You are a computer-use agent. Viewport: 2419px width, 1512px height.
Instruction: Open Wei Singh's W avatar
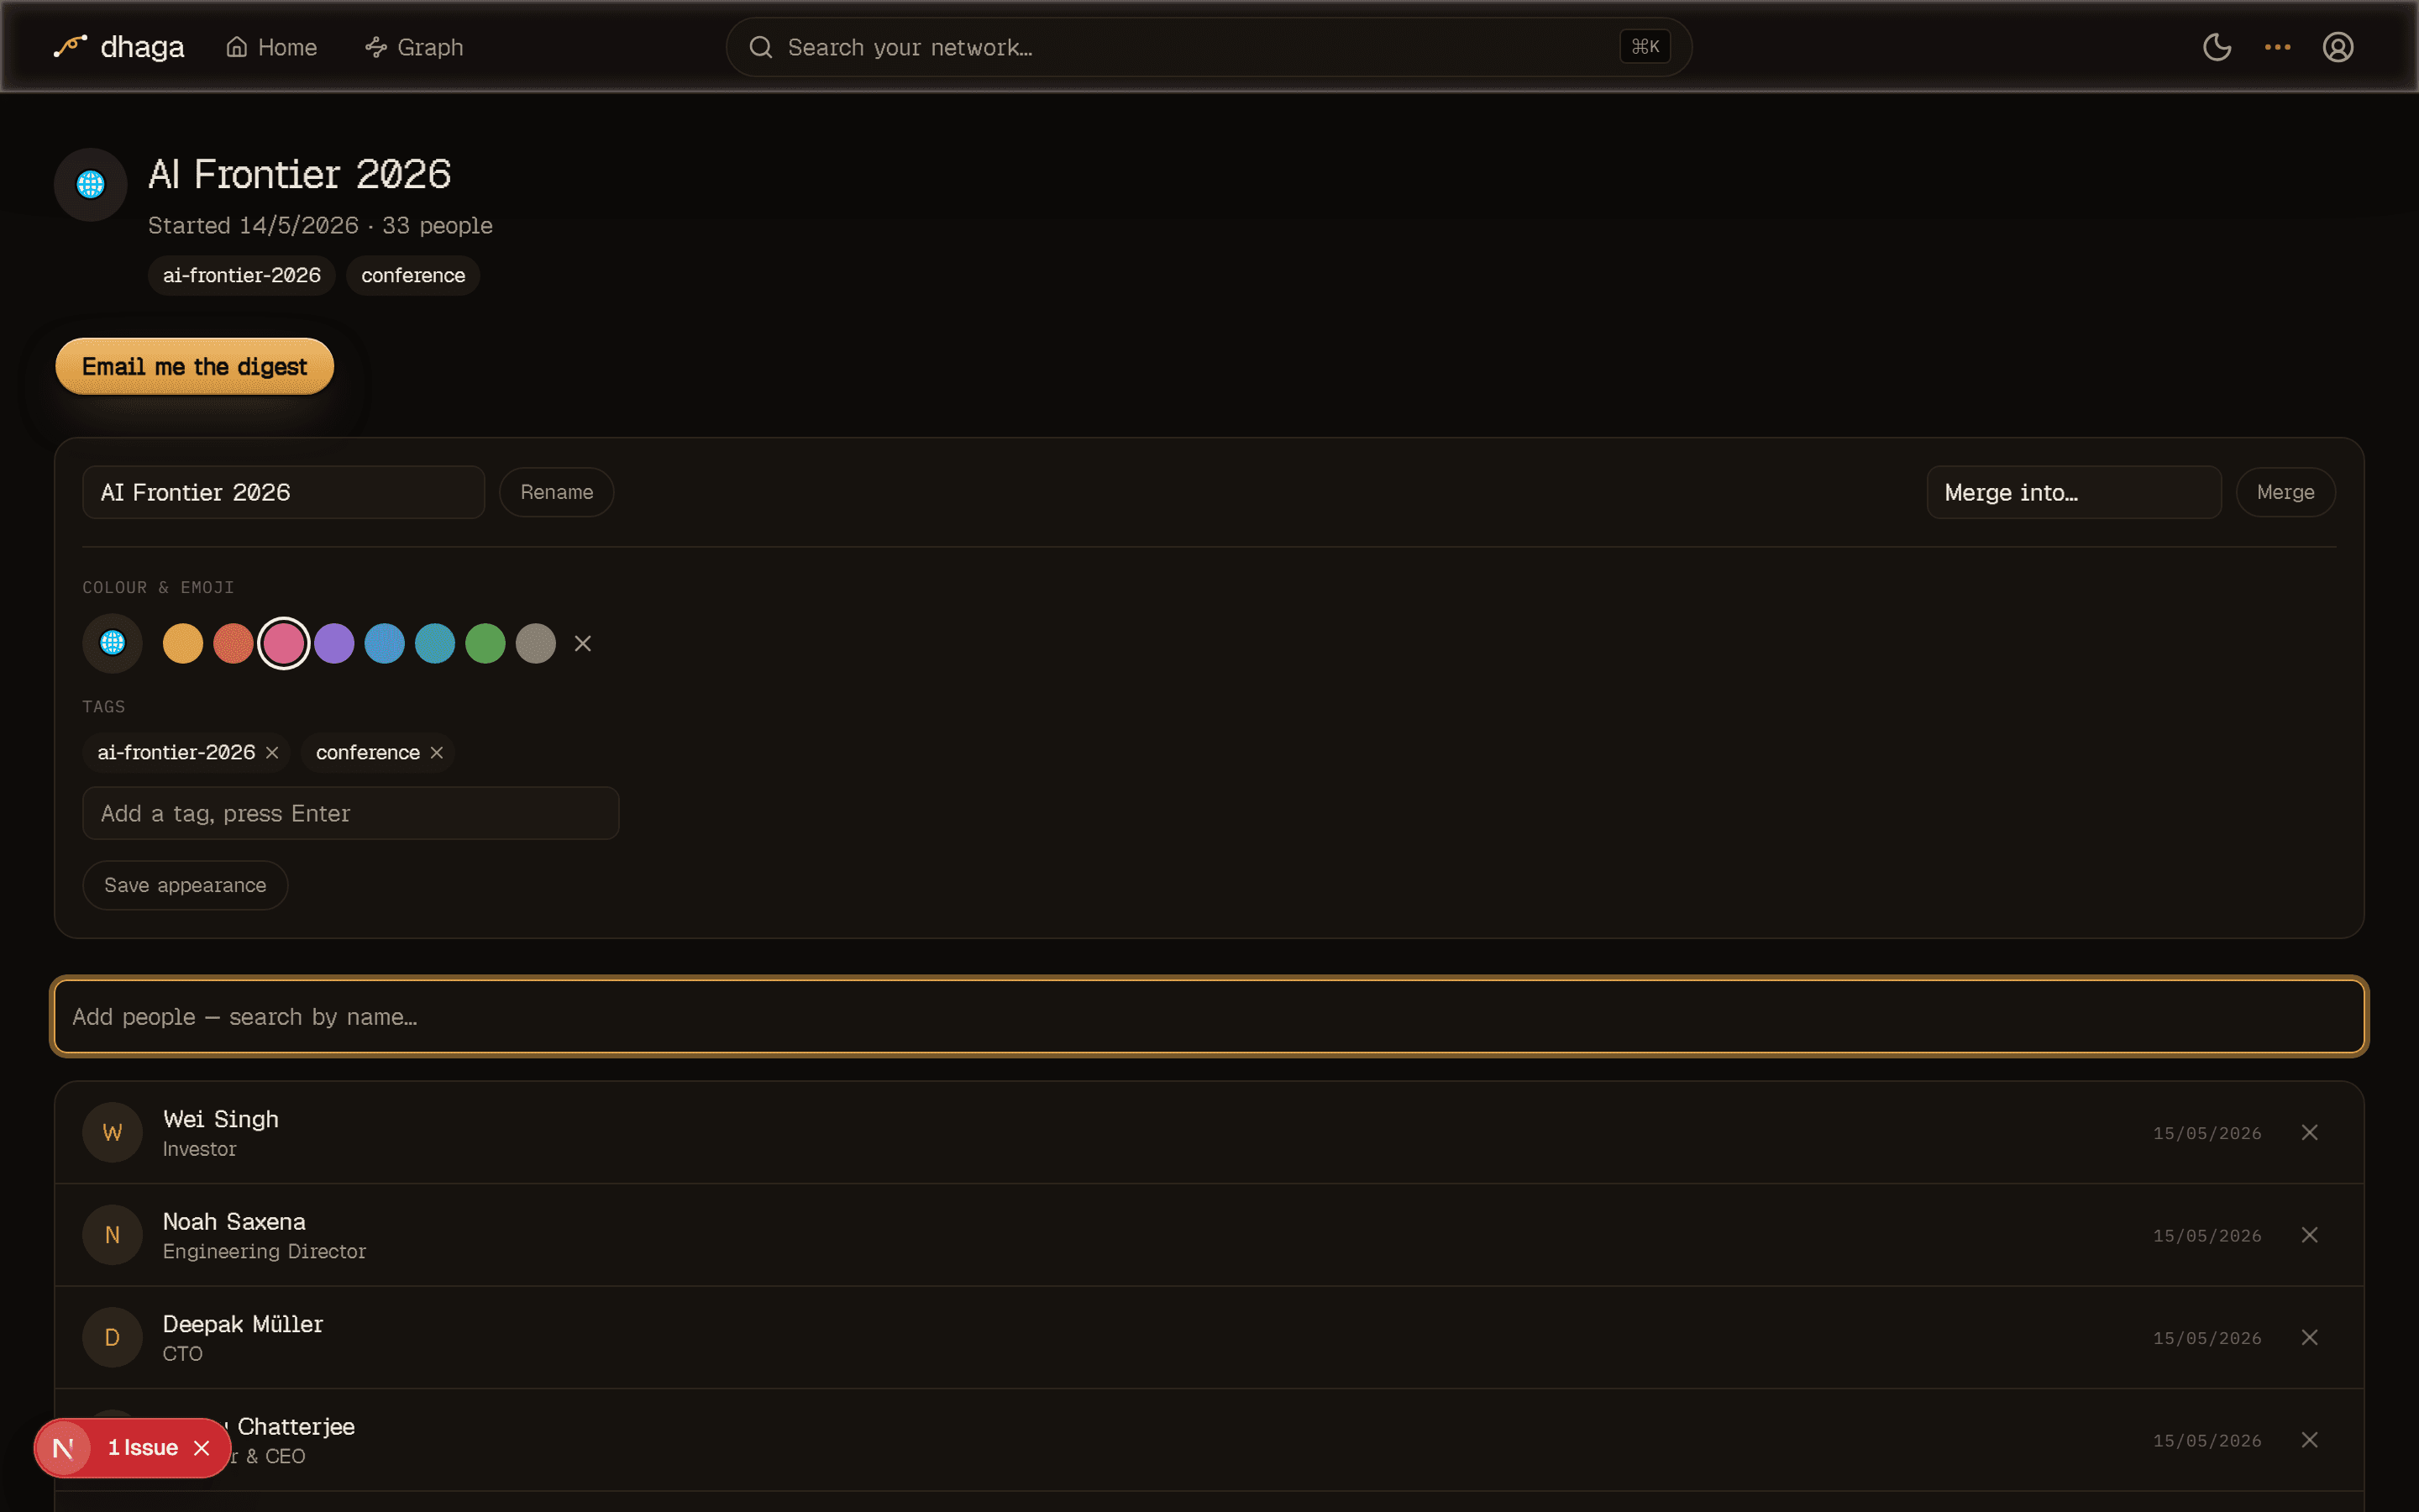click(x=113, y=1132)
